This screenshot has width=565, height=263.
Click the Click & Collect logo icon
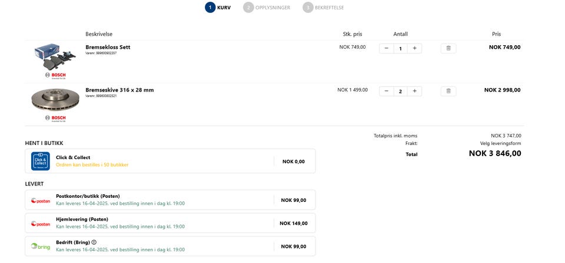[41, 161]
